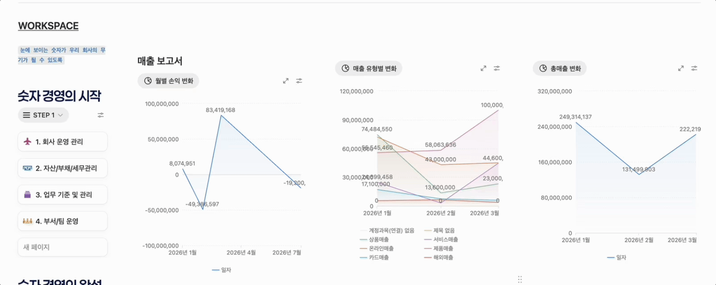Open filter settings next to STEP 1

pos(101,115)
